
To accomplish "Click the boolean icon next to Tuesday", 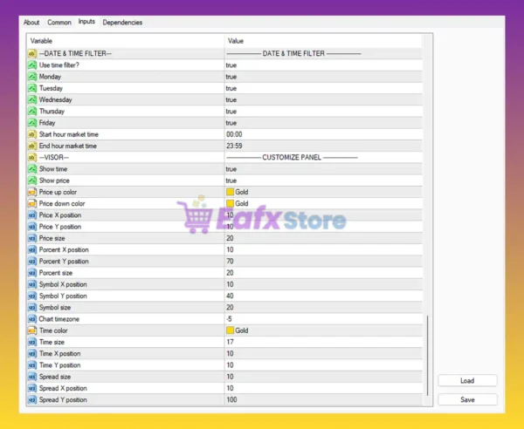I will 32,88.
